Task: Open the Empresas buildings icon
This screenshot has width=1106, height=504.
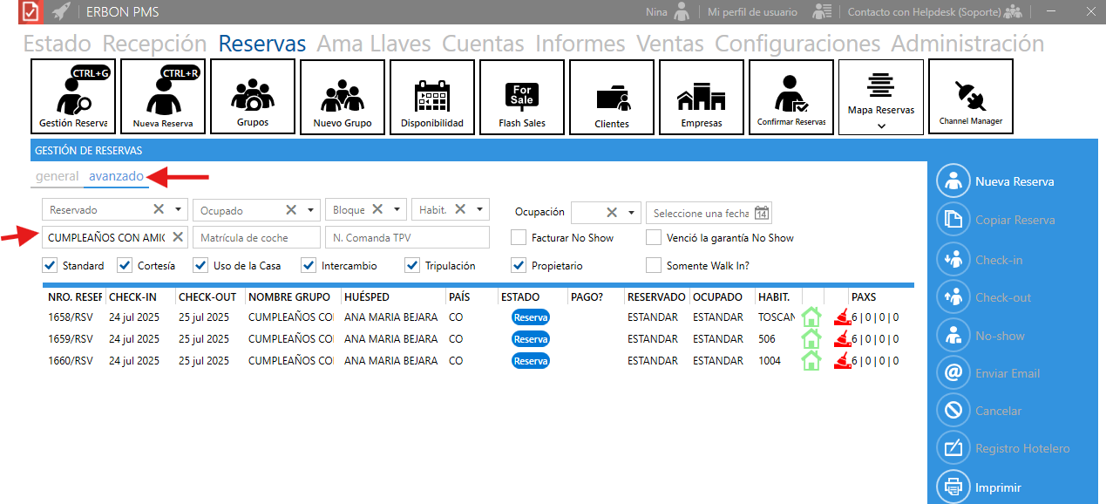Action: click(x=702, y=97)
